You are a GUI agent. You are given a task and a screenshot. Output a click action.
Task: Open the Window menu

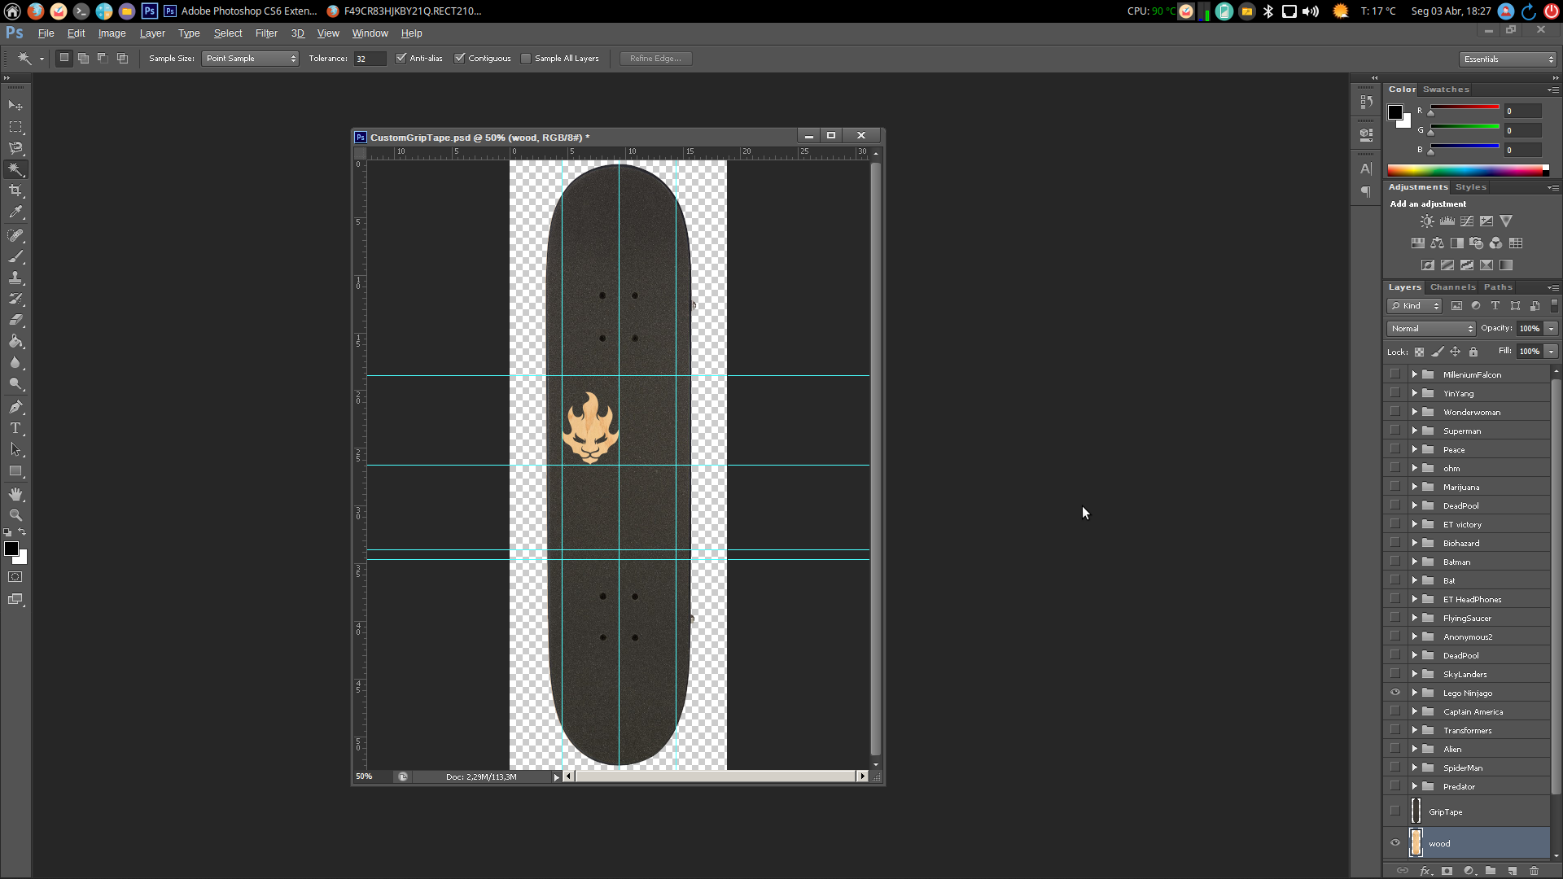tap(370, 33)
